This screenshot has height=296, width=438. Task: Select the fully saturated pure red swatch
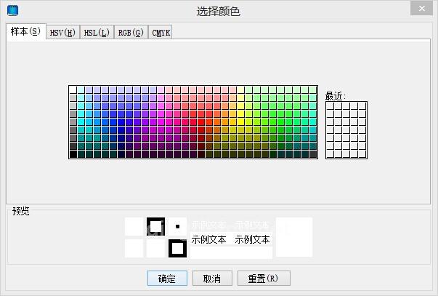coord(201,122)
